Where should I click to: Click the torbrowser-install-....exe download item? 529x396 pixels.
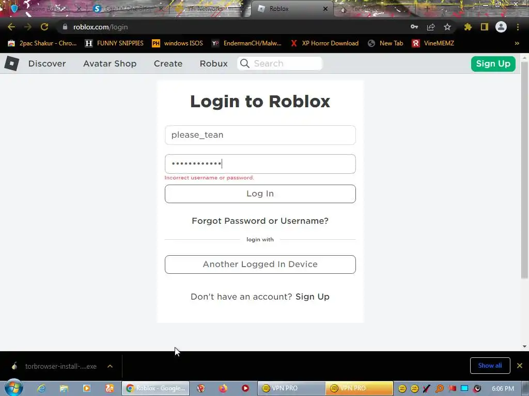[61, 366]
